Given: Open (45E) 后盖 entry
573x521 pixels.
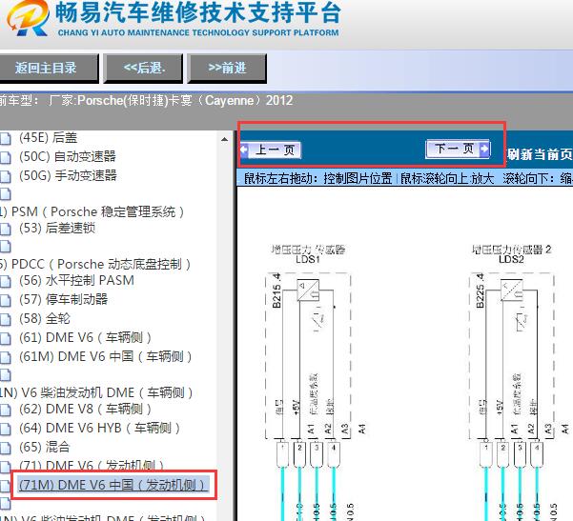Looking at the screenshot, I should (x=49, y=138).
